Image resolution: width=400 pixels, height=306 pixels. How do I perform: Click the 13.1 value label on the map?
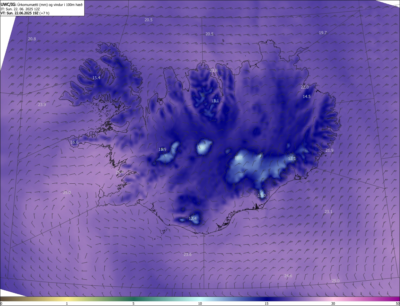[215, 101]
